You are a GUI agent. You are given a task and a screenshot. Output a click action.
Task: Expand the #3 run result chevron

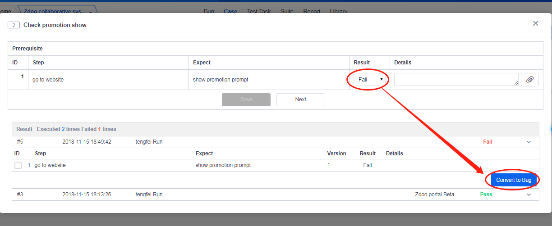[x=529, y=195]
